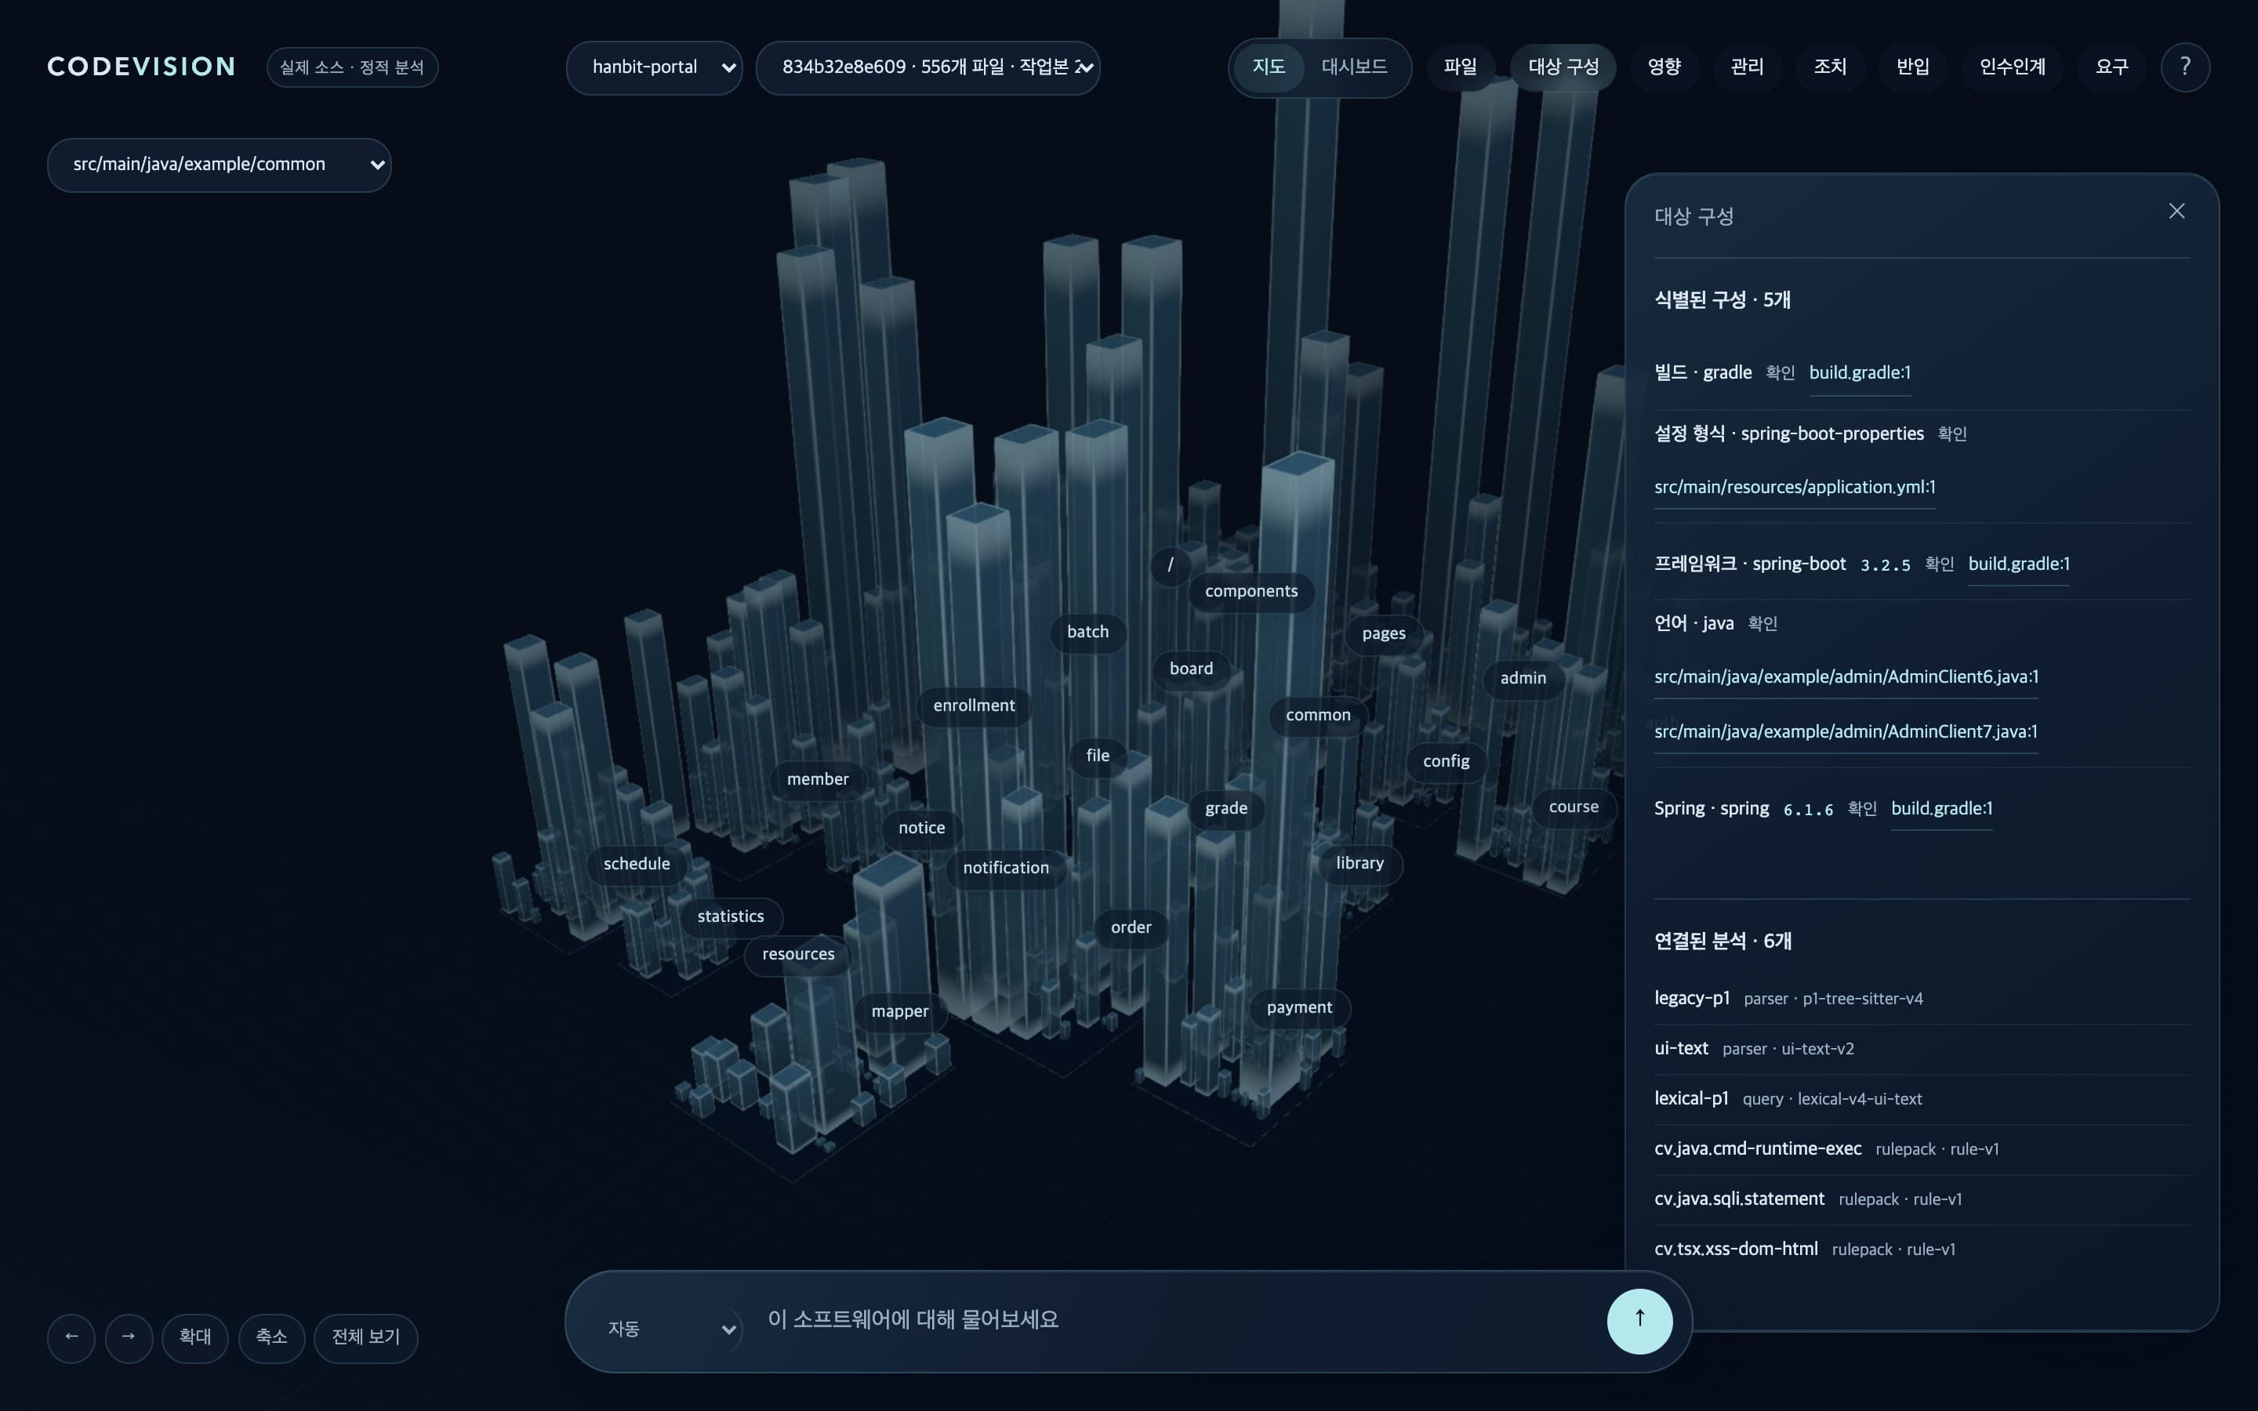This screenshot has height=1411, width=2258.
Task: Open the 영향 tab
Action: [1664, 67]
